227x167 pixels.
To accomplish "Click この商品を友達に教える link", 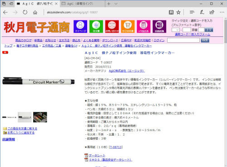I will click(x=22, y=128).
